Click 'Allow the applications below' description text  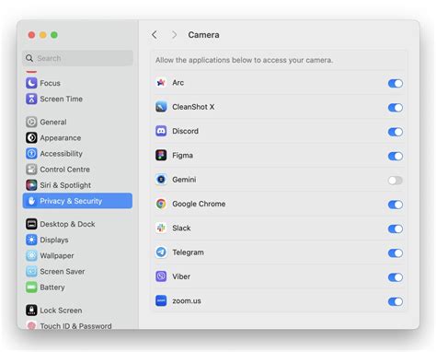pos(244,60)
